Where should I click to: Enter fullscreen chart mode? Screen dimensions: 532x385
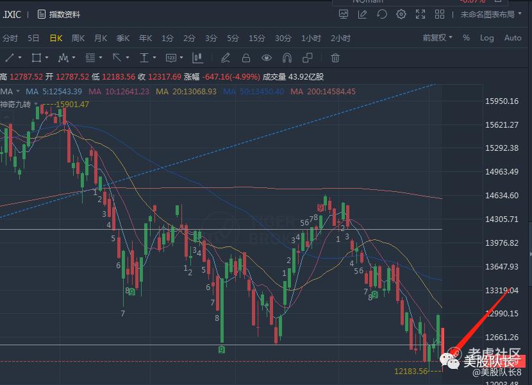tap(420, 14)
